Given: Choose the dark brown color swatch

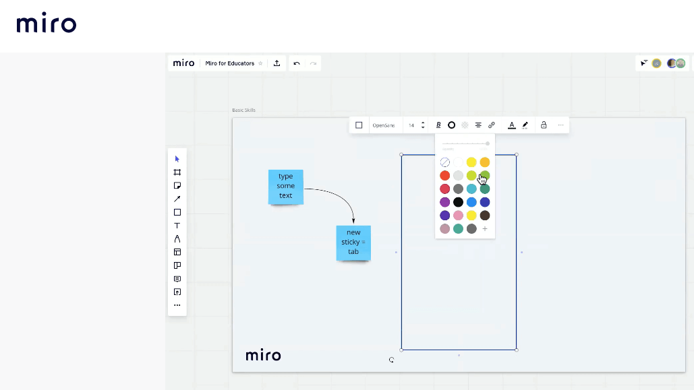Looking at the screenshot, I should click(x=485, y=216).
